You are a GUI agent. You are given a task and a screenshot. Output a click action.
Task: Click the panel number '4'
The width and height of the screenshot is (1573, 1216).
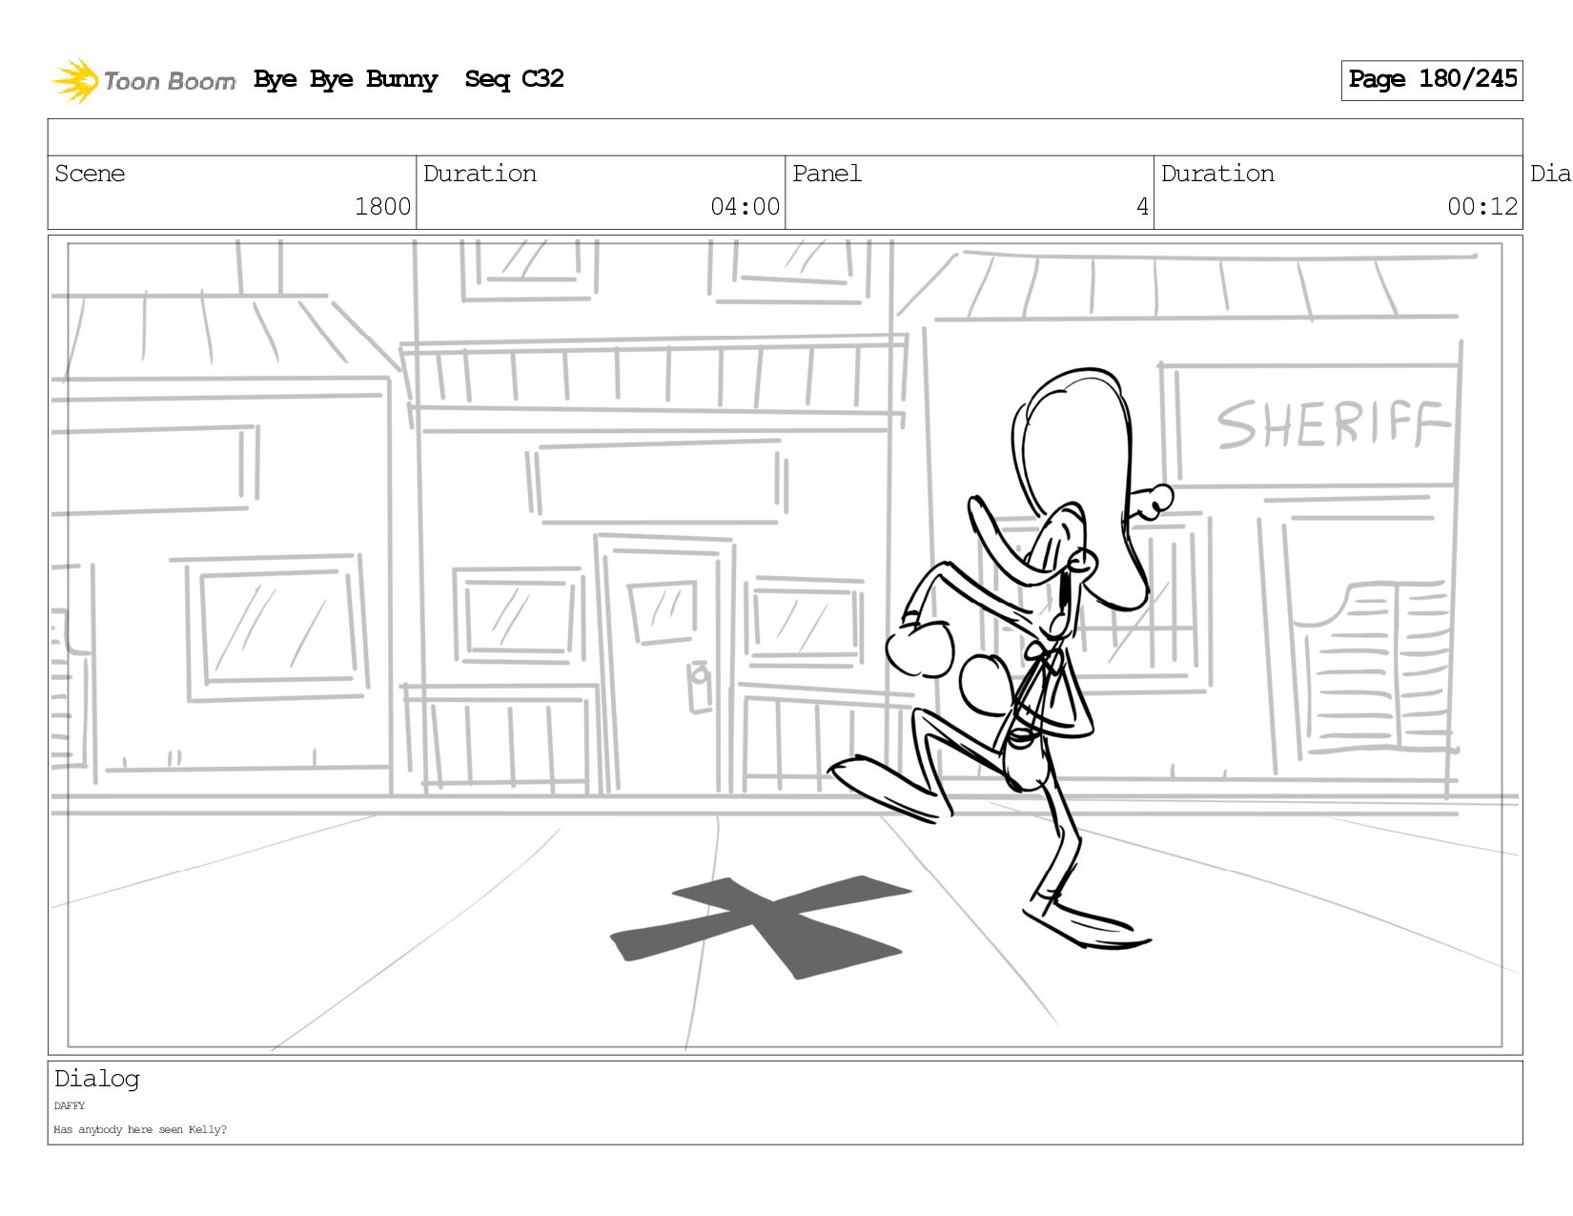click(1142, 207)
